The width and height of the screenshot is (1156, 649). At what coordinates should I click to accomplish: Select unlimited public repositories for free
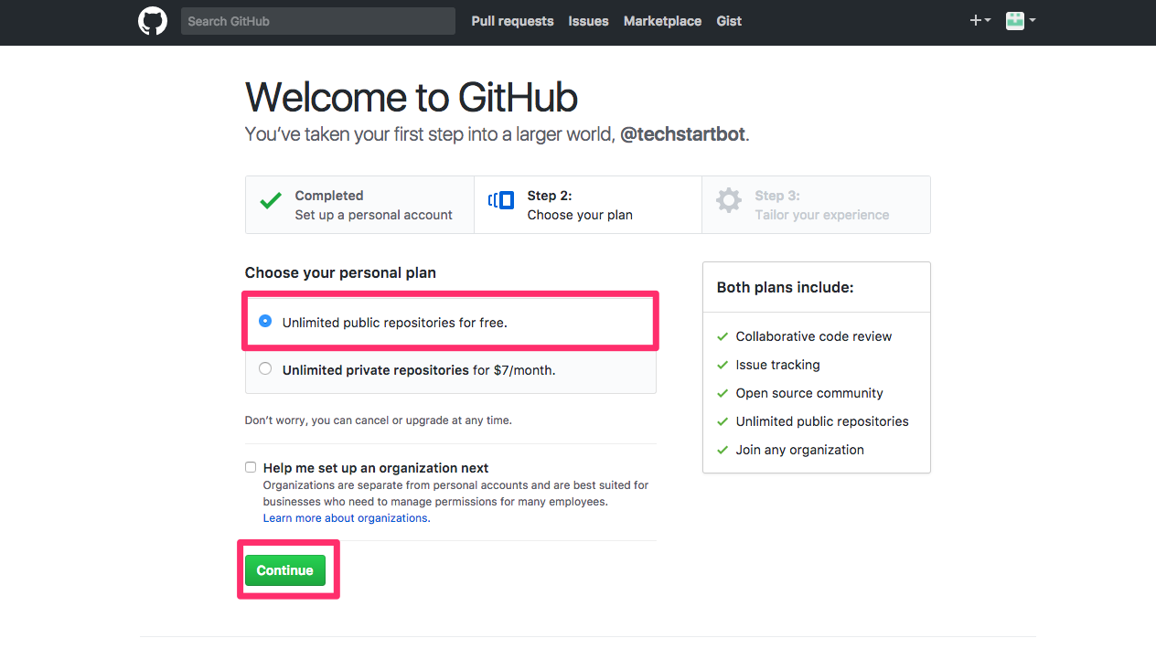point(264,321)
